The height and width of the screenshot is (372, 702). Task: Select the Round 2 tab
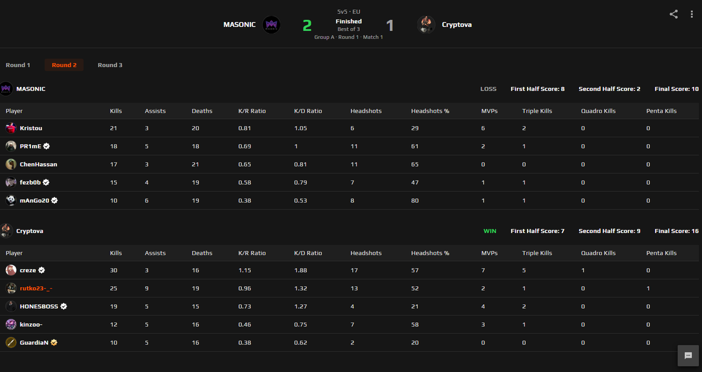(x=64, y=65)
